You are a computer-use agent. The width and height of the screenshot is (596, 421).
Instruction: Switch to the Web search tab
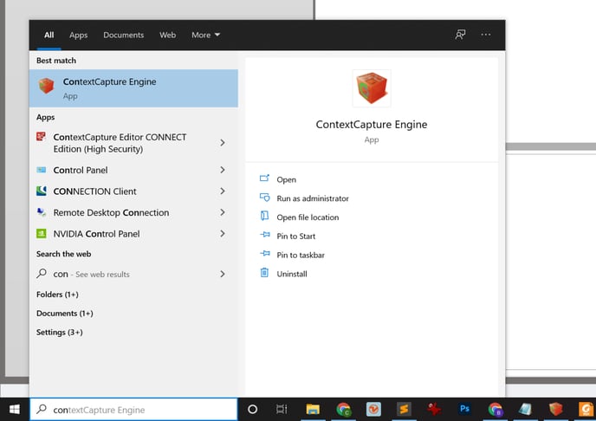(168, 35)
